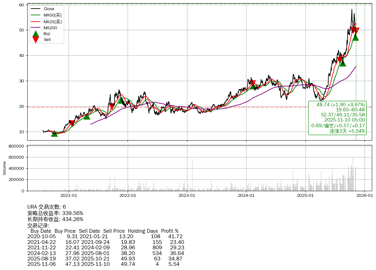Screen dimensions: 376x270
Task: Select the red sell marker from January 2021
Action: (72, 123)
